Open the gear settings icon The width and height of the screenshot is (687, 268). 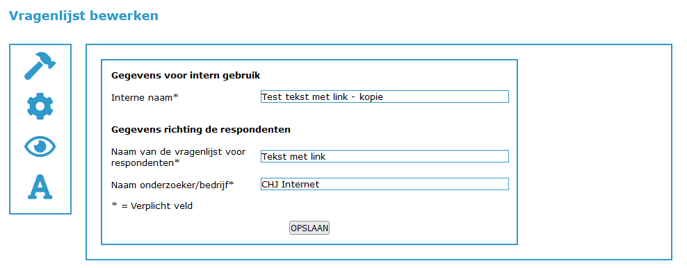(40, 106)
